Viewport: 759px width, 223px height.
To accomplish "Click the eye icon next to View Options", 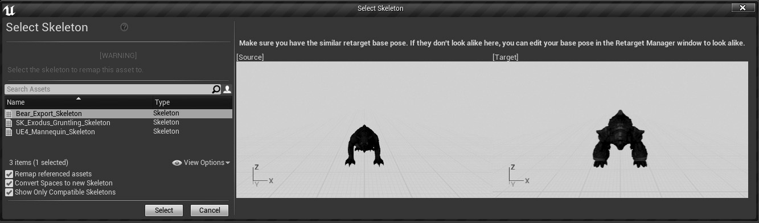I will 177,163.
